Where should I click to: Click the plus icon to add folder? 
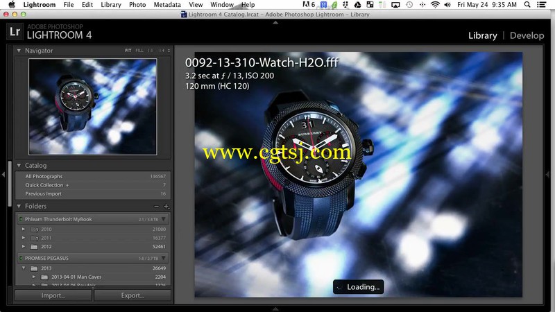166,206
